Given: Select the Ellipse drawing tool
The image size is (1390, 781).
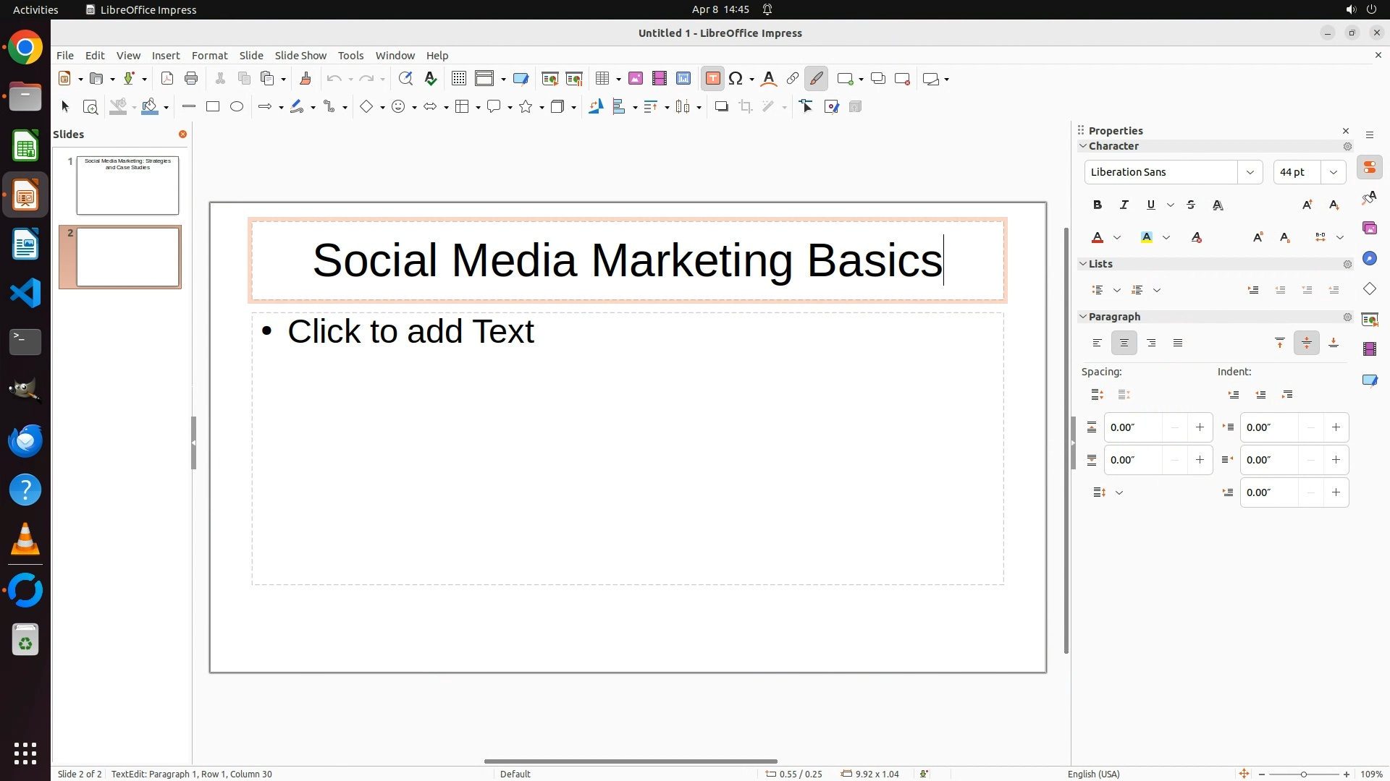Looking at the screenshot, I should tap(237, 107).
